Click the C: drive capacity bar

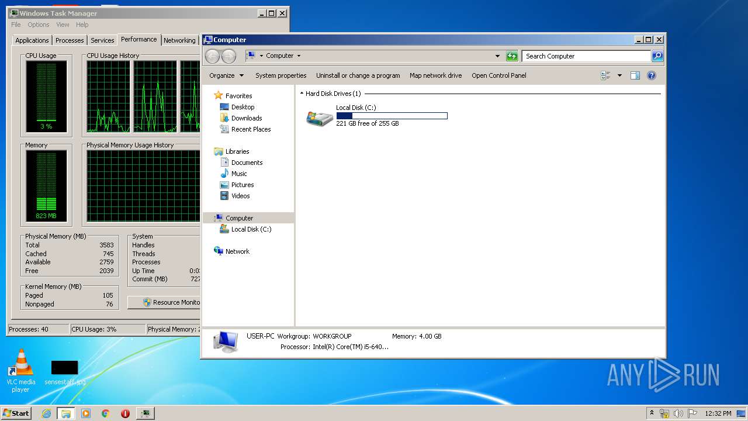coord(392,116)
